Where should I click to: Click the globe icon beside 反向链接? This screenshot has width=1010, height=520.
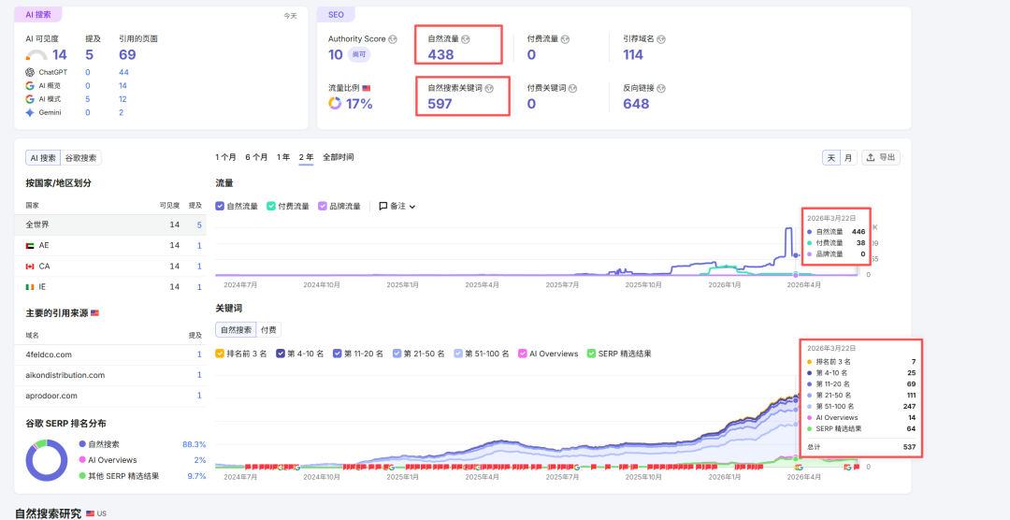[661, 88]
